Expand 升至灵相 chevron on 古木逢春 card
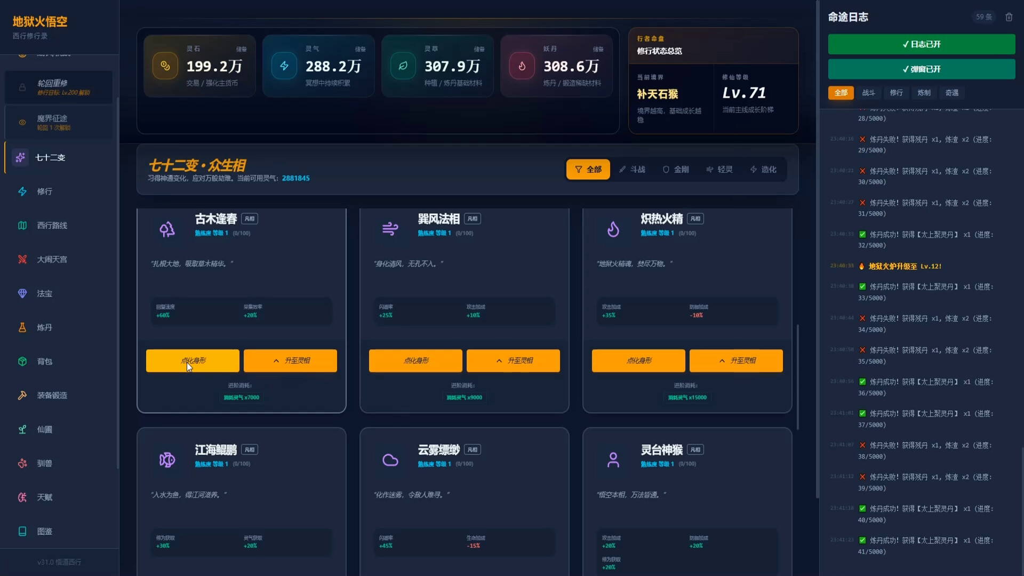The image size is (1024, 576). (x=276, y=361)
